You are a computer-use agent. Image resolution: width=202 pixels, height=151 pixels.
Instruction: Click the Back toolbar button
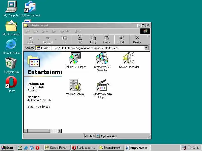(30, 40)
